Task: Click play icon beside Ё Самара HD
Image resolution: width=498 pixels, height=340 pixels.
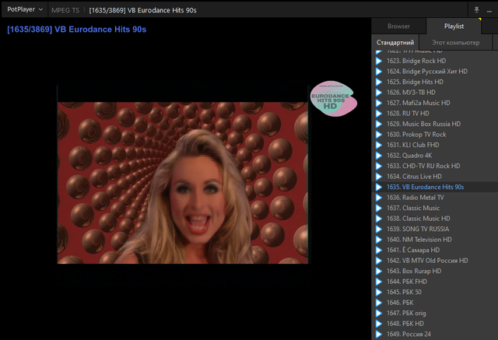Action: pos(379,251)
